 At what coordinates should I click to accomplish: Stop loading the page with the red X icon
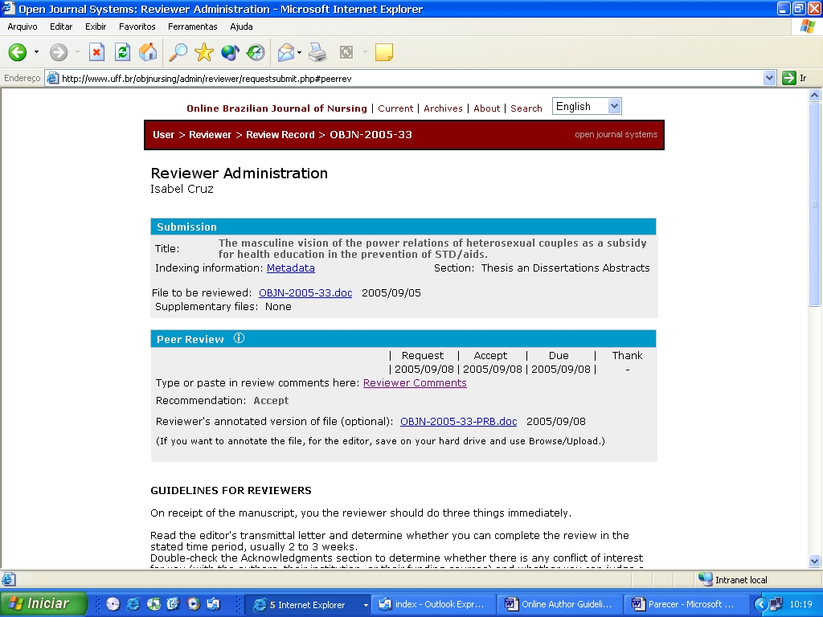click(96, 53)
